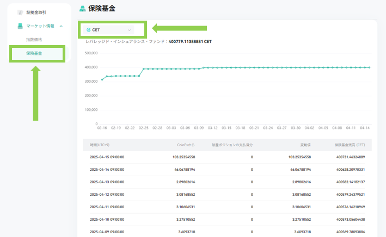Open the CET currency dropdown
Screen dimensions: 386x237
click(x=108, y=30)
